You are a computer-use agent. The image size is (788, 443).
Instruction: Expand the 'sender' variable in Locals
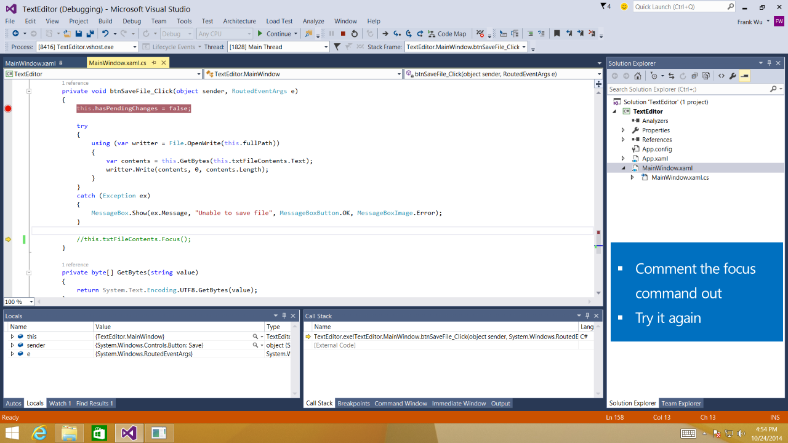coord(12,345)
